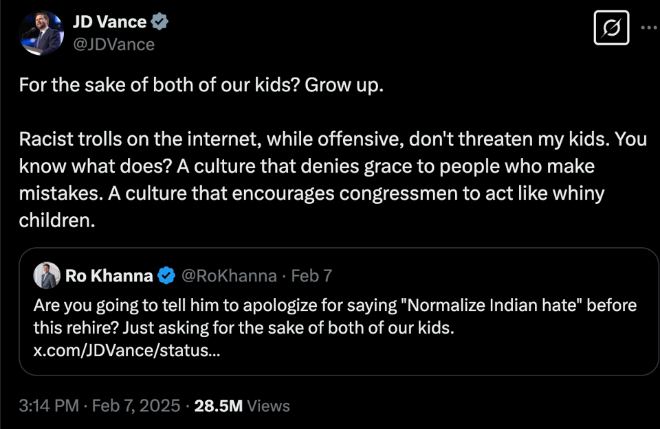Click Ro Khanna's blue verified badge
The image size is (660, 429).
point(166,276)
